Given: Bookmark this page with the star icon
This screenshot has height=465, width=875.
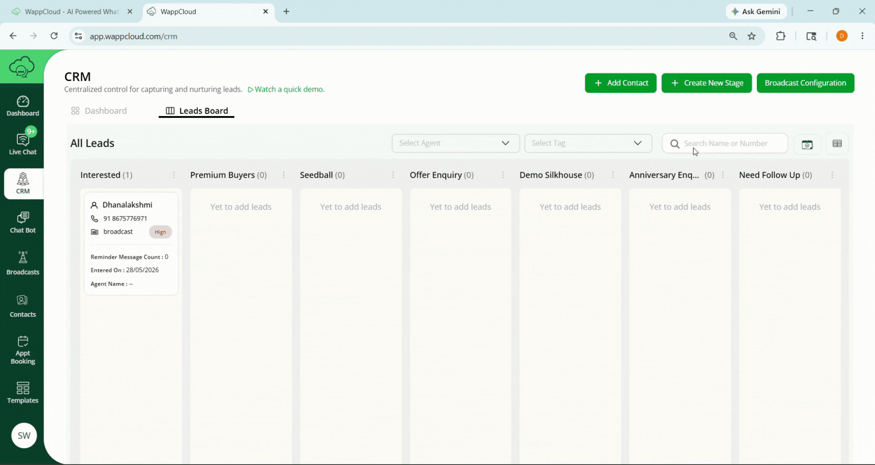Looking at the screenshot, I should click(x=752, y=36).
